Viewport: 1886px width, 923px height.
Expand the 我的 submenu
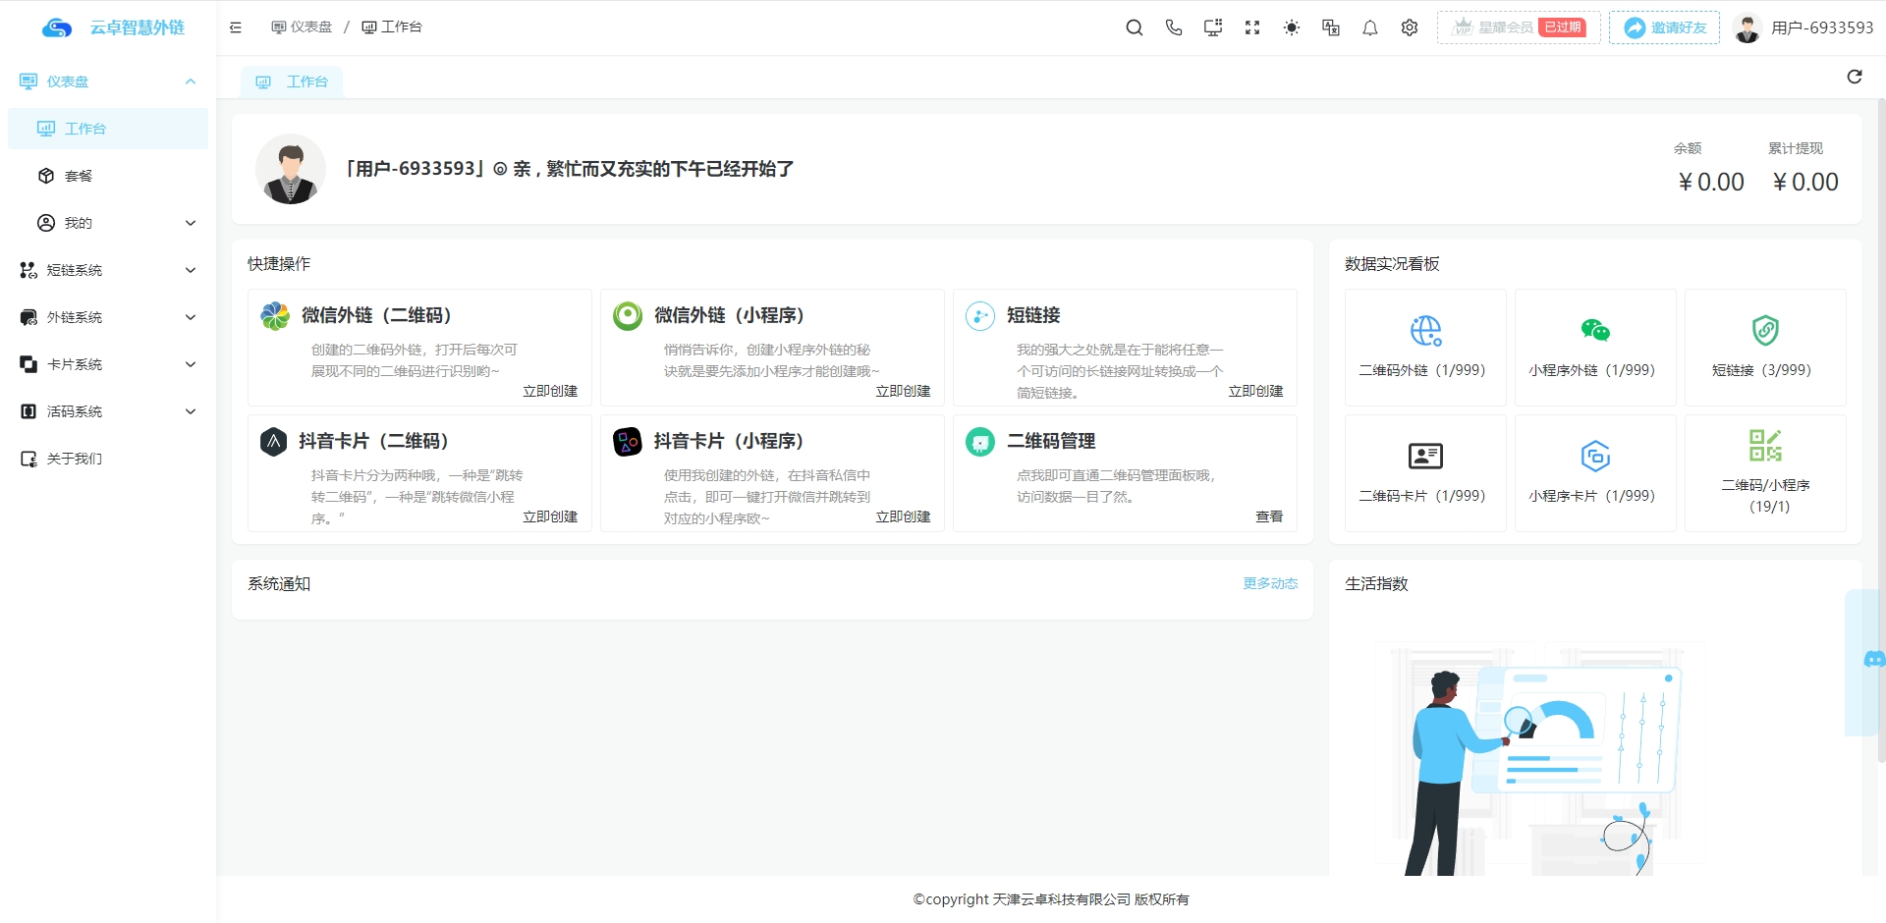click(x=108, y=223)
